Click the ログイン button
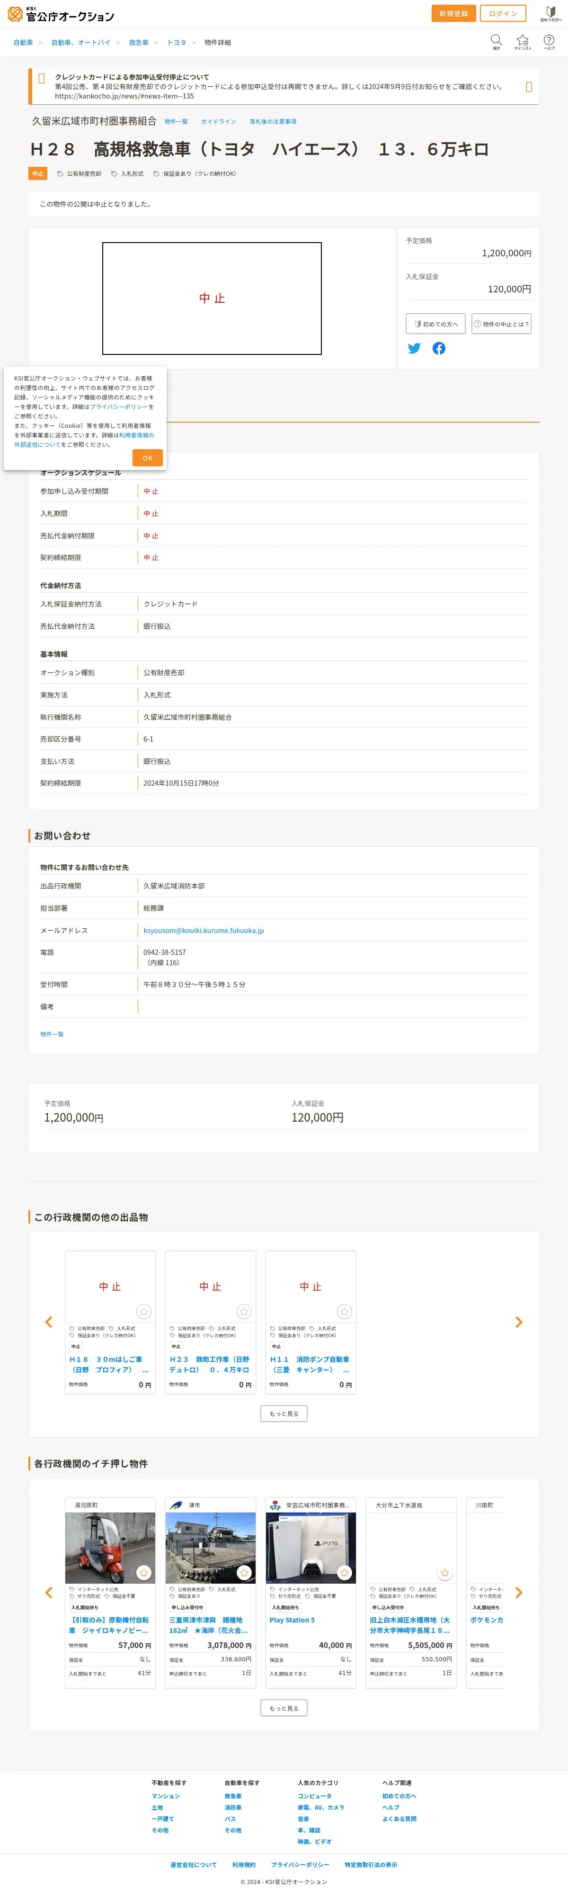 coord(503,13)
